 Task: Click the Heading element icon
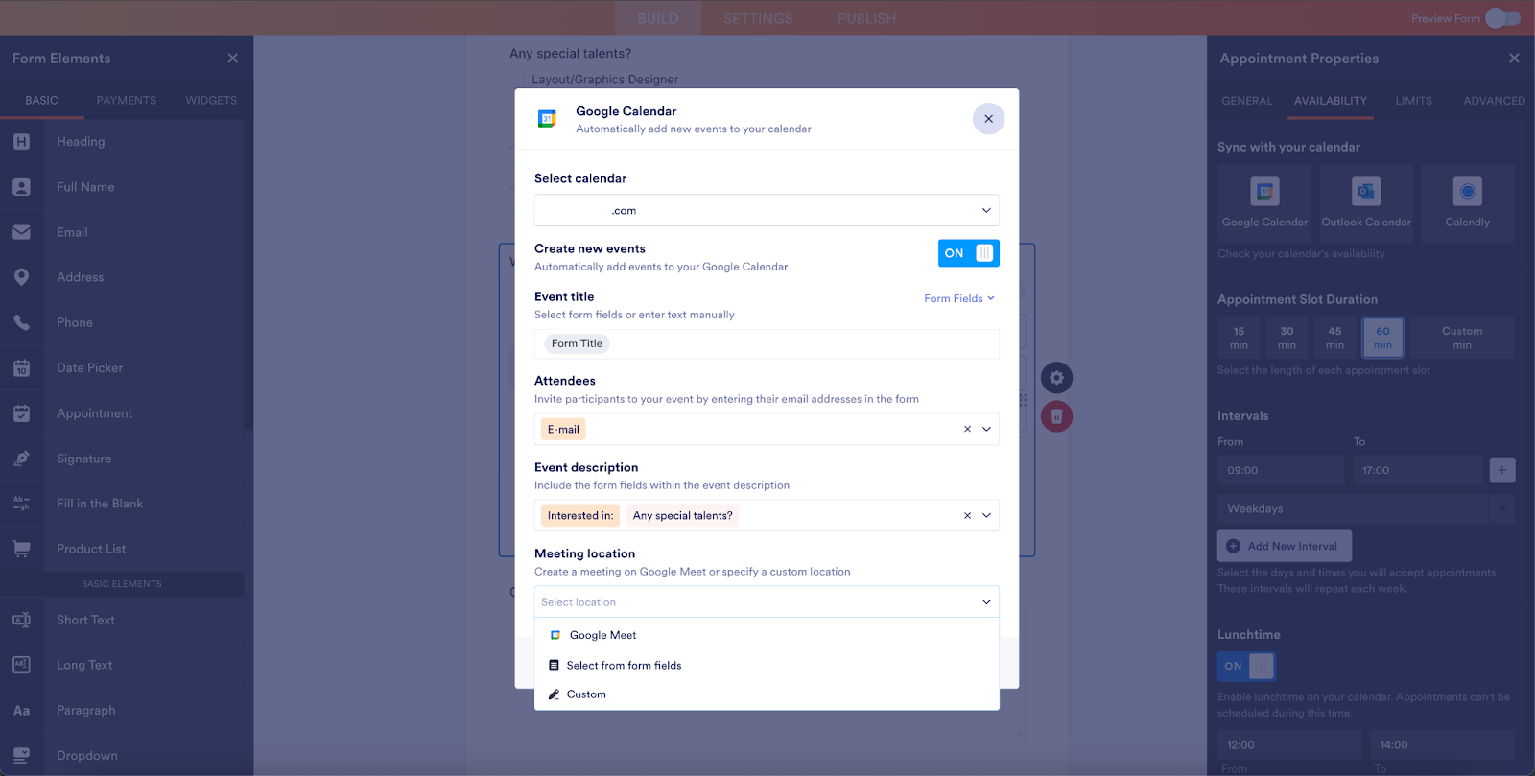22,142
